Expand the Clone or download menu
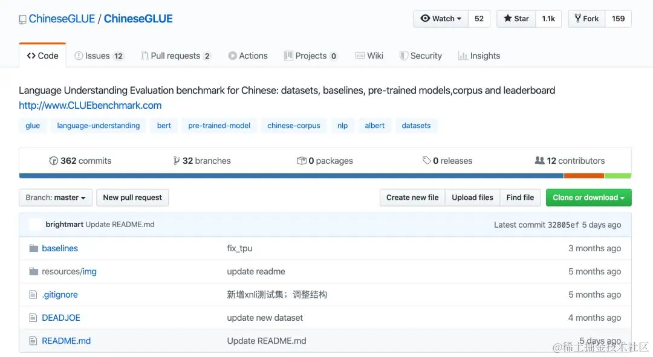The height and width of the screenshot is (357, 653). coord(588,197)
